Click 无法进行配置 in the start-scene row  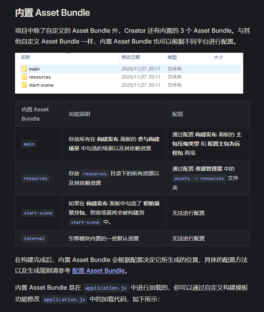point(188,213)
